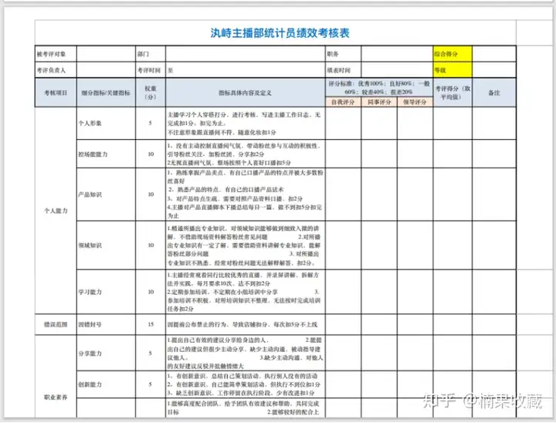The height and width of the screenshot is (423, 556).
Task: Select the "考核项目" column header
Action: [x=56, y=93]
